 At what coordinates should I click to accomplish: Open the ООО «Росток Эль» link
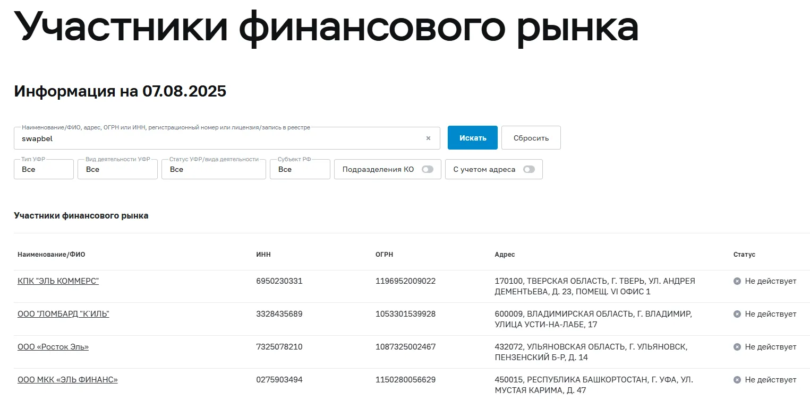tap(53, 347)
